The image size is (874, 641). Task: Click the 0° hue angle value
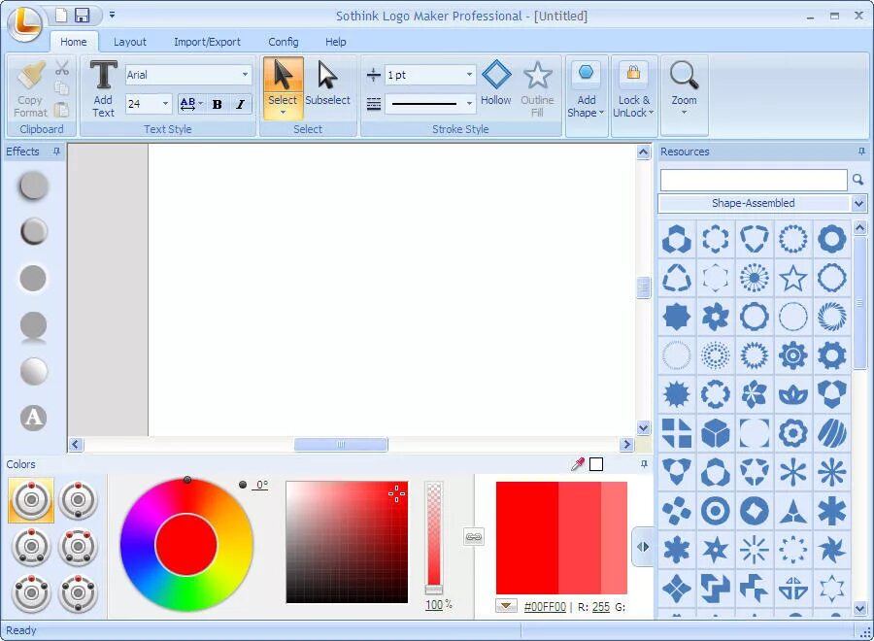point(261,485)
